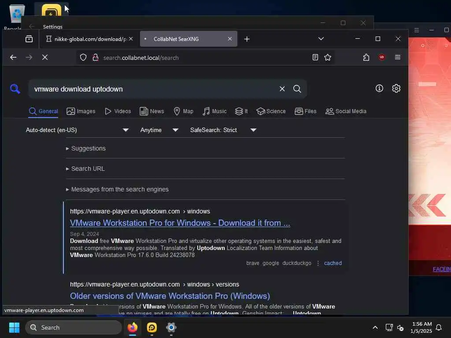Click the taskbar Search box
This screenshot has height=338, width=451.
click(x=74, y=327)
